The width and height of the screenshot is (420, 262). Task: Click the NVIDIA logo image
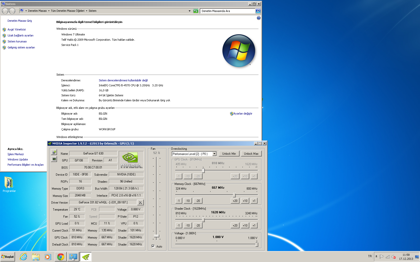[x=131, y=160]
